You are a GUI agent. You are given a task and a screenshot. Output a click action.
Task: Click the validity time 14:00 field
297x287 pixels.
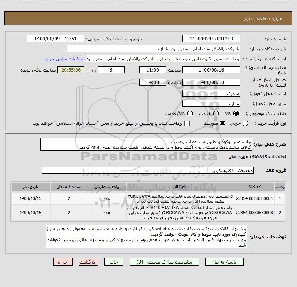153,82
